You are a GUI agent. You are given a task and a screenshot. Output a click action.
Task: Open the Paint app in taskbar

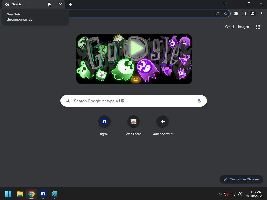(54, 194)
